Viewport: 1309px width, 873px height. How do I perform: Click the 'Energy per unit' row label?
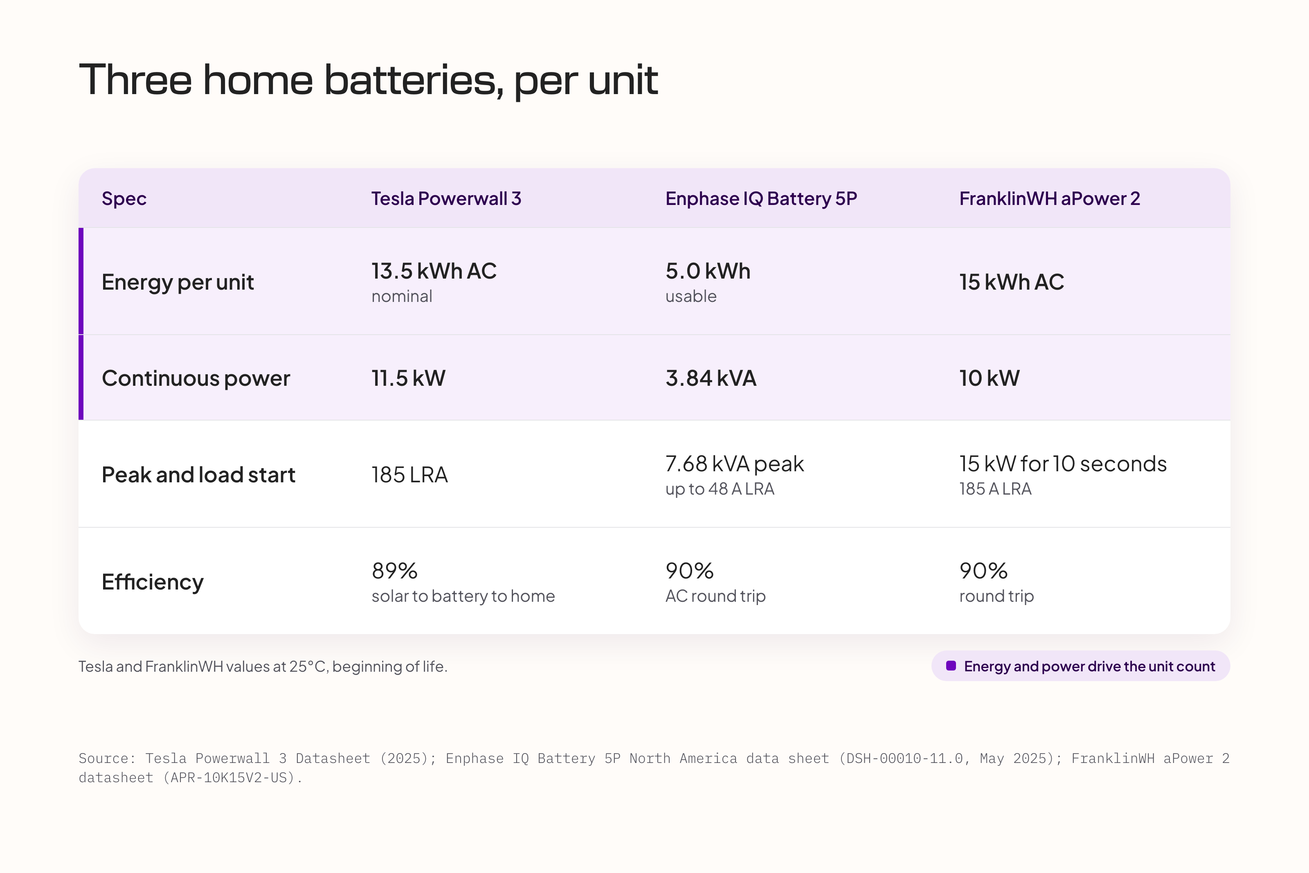click(178, 282)
